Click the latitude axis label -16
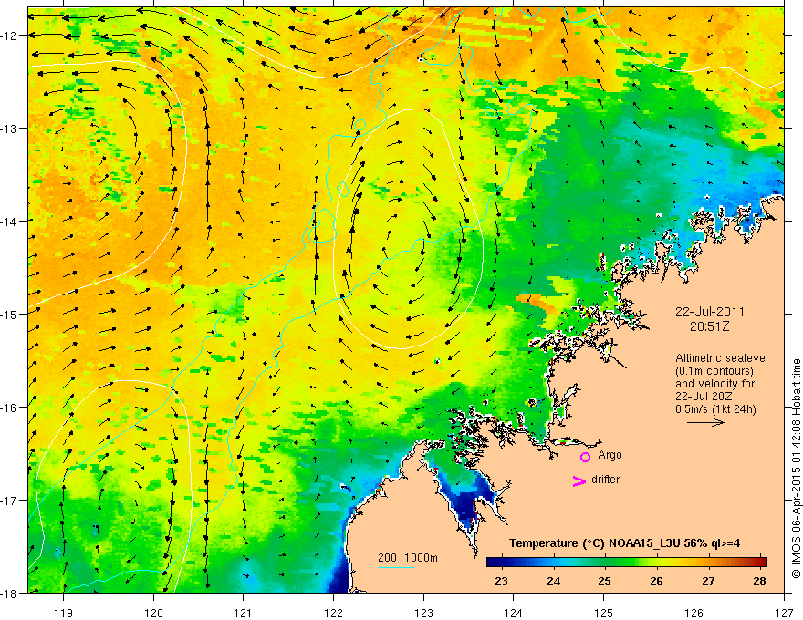The image size is (803, 620). click(10, 408)
